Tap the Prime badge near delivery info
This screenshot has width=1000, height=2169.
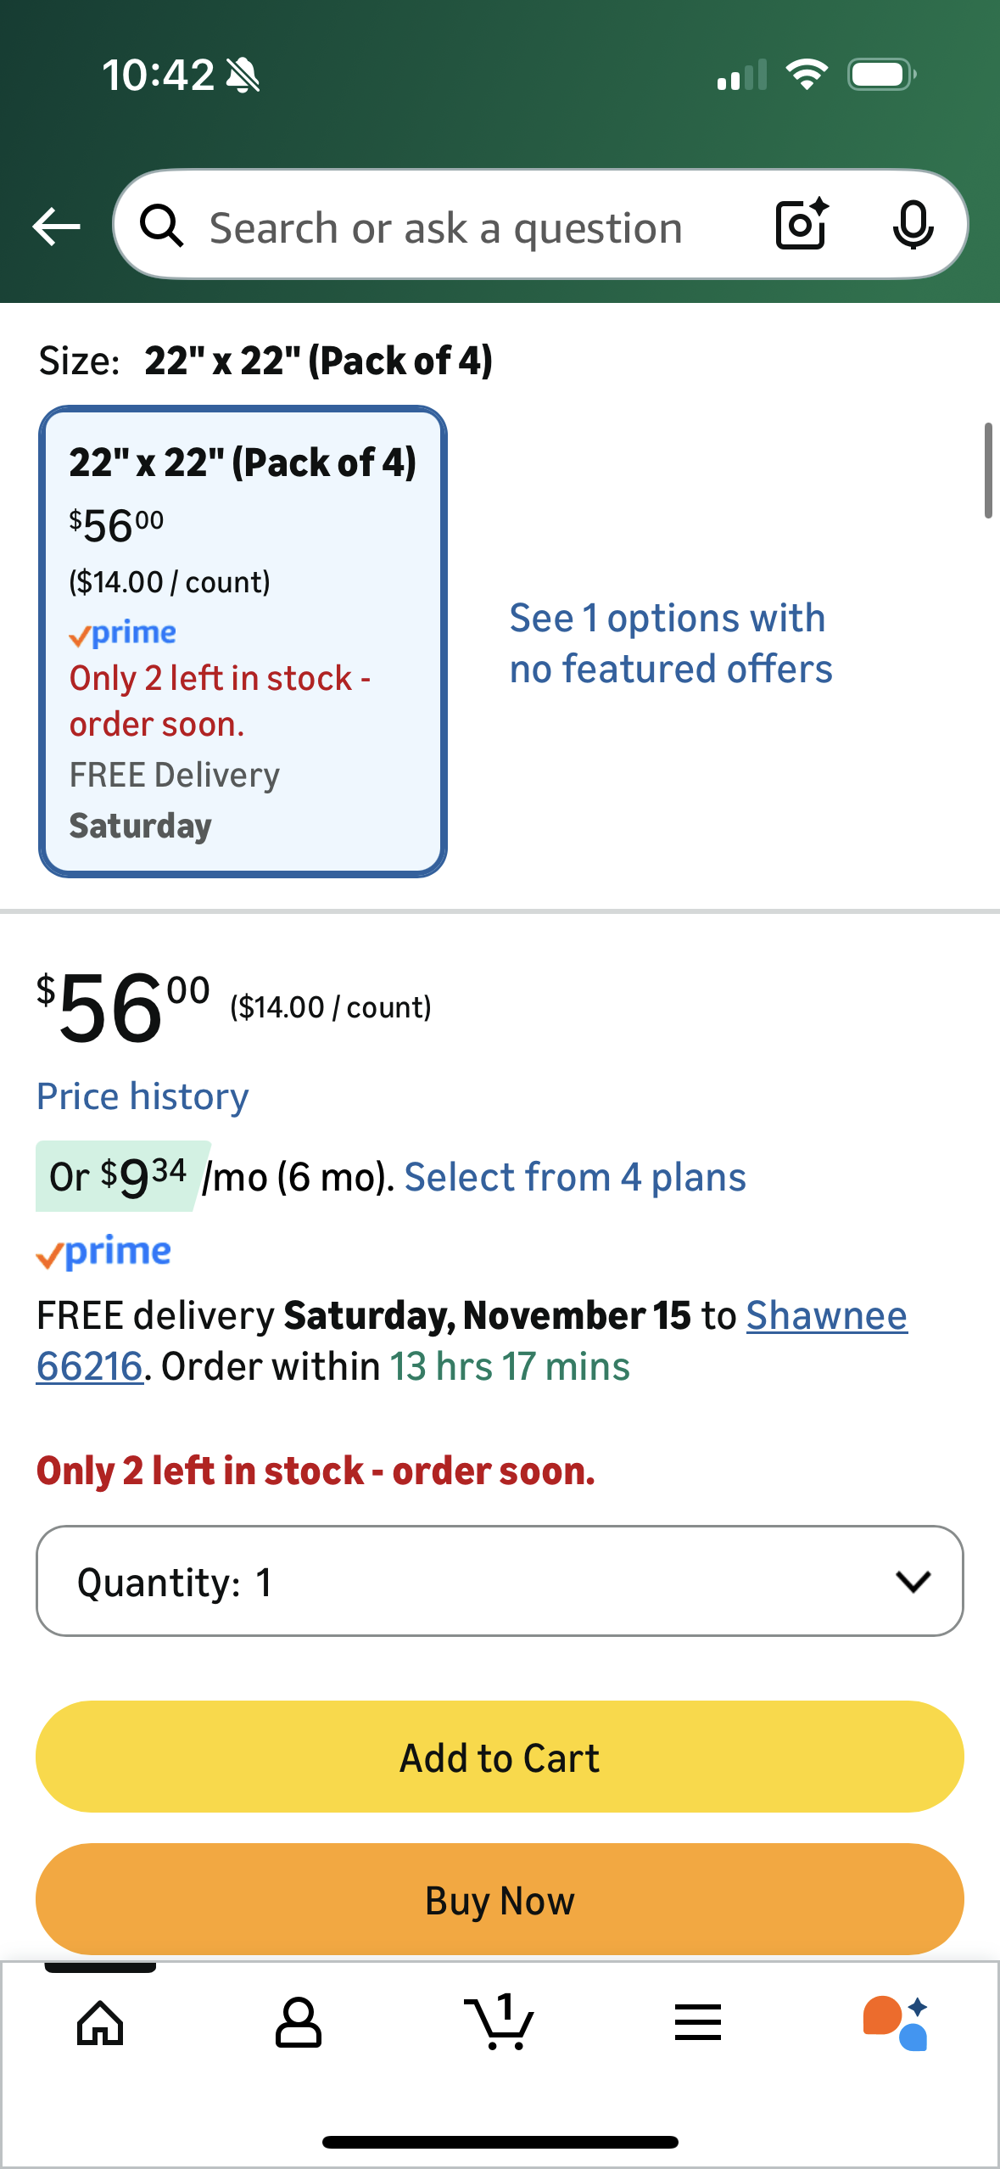point(103,1253)
